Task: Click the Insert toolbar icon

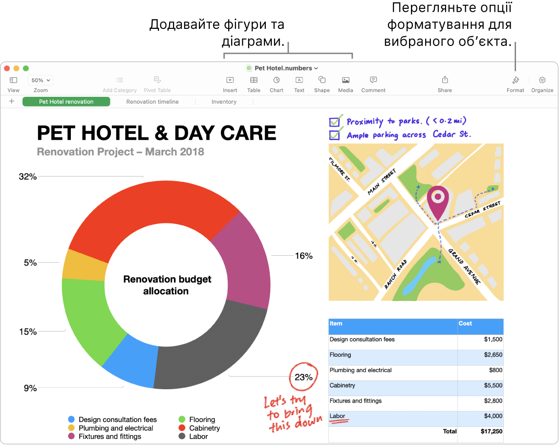Action: (x=230, y=80)
